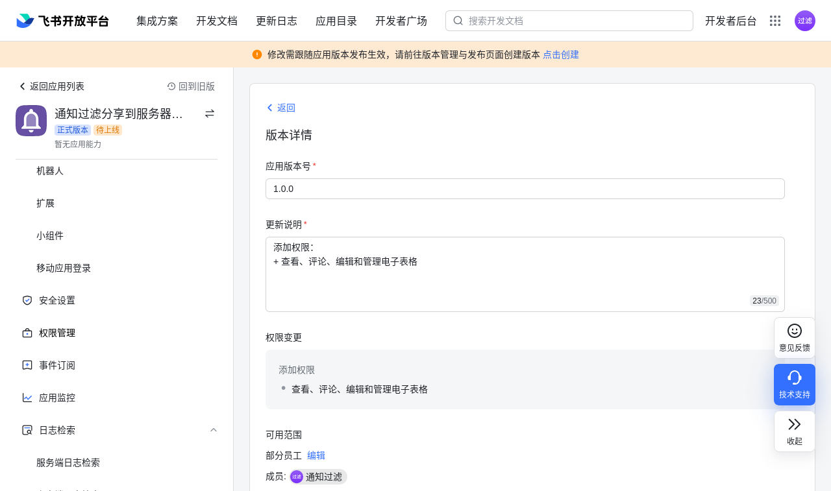Screen dimensions: 831x491
Task: Open the user avatar menu
Action: click(805, 21)
